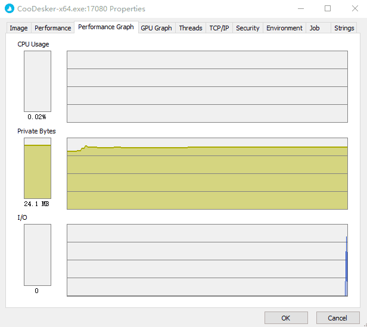Viewport: 367px width, 327px height.
Task: Click the CPU Usage history graph
Action: tap(207, 86)
